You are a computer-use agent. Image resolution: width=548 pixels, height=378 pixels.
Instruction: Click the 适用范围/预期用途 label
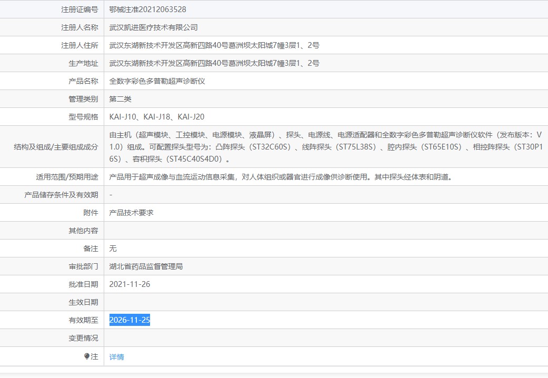point(67,177)
